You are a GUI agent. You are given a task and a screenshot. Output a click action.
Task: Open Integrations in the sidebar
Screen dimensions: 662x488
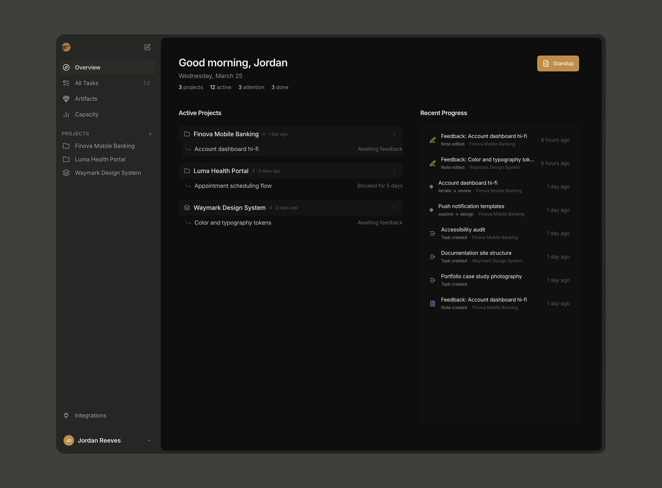pyautogui.click(x=108, y=415)
